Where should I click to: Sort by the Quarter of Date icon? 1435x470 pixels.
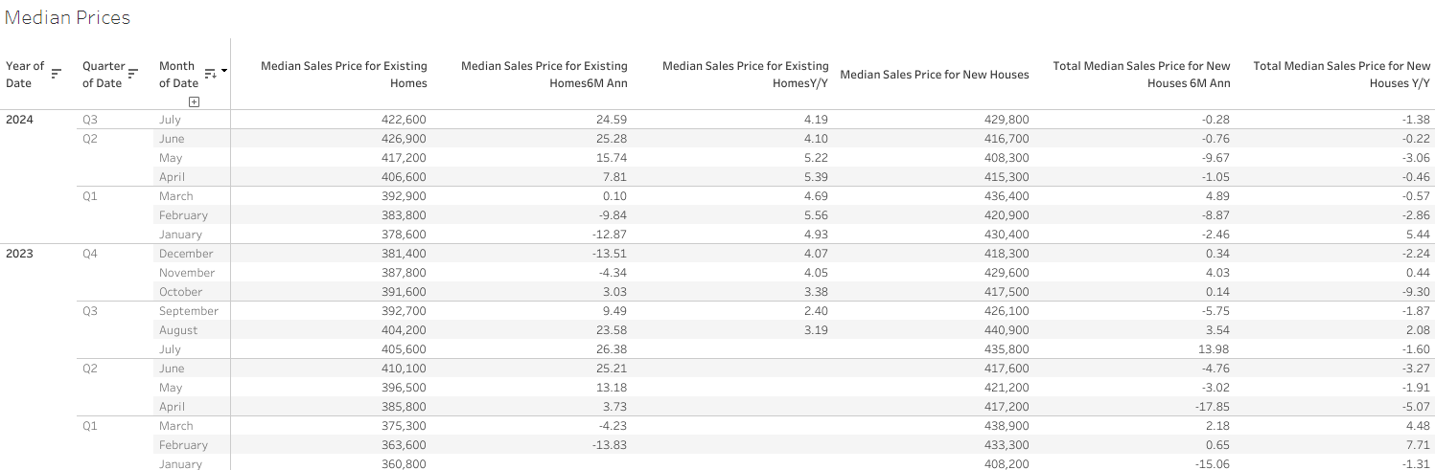pyautogui.click(x=133, y=73)
